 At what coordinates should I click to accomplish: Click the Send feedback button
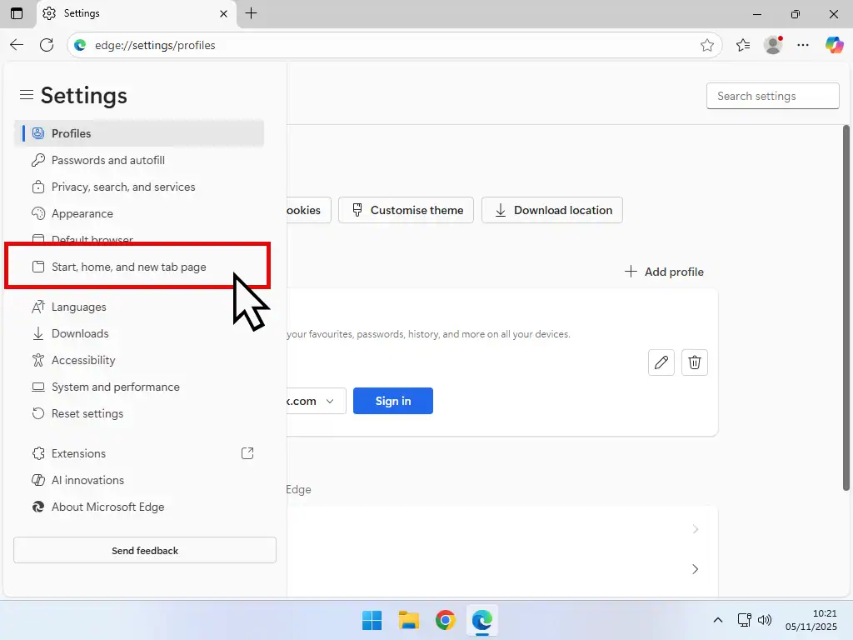point(144,550)
